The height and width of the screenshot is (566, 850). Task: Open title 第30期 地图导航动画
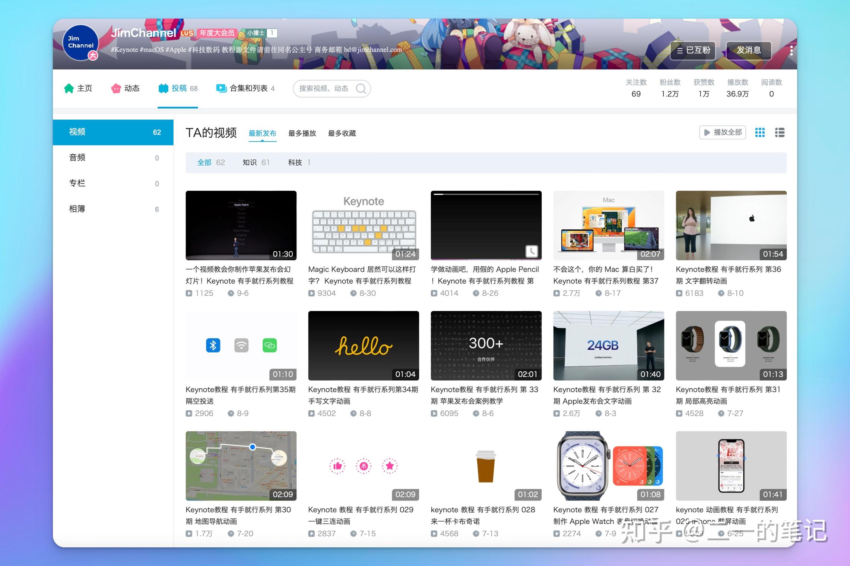pos(238,516)
